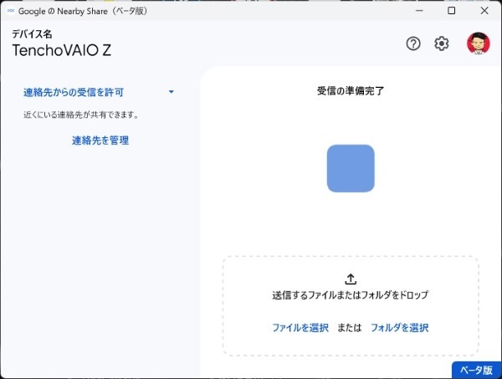Minimize the Nearby Share window
This screenshot has width=502, height=379.
pos(419,11)
